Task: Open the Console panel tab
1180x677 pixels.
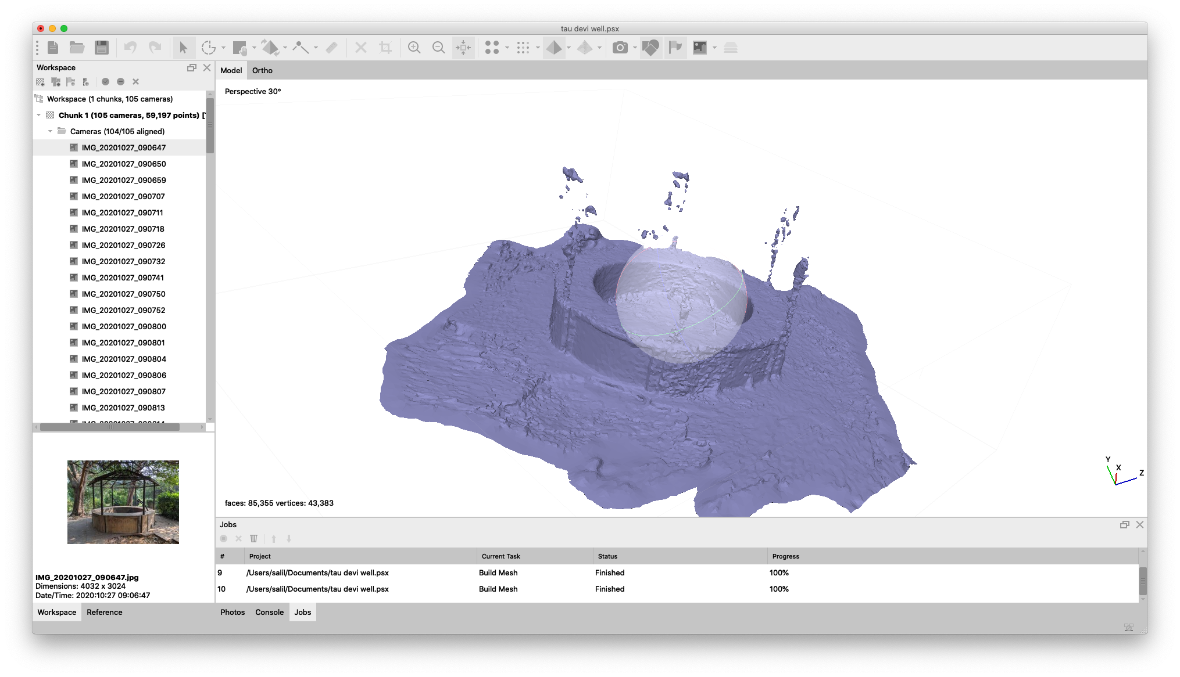Action: [269, 612]
